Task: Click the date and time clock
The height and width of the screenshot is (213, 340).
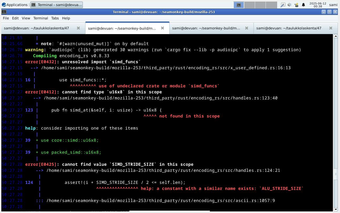Action: pos(318,5)
